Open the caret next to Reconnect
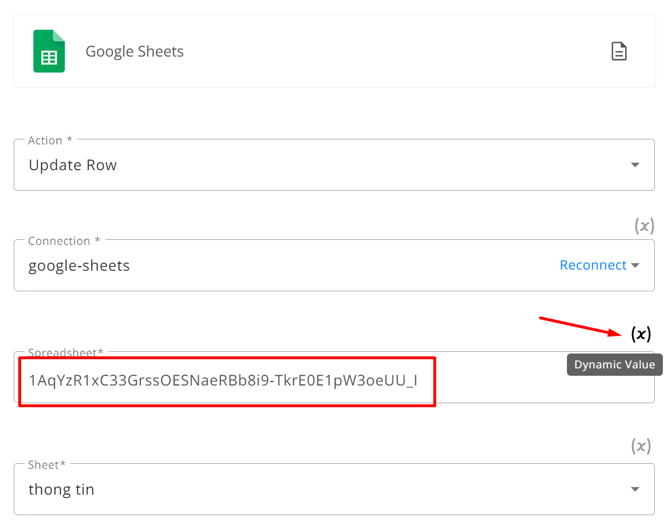668x530 pixels. click(x=635, y=265)
